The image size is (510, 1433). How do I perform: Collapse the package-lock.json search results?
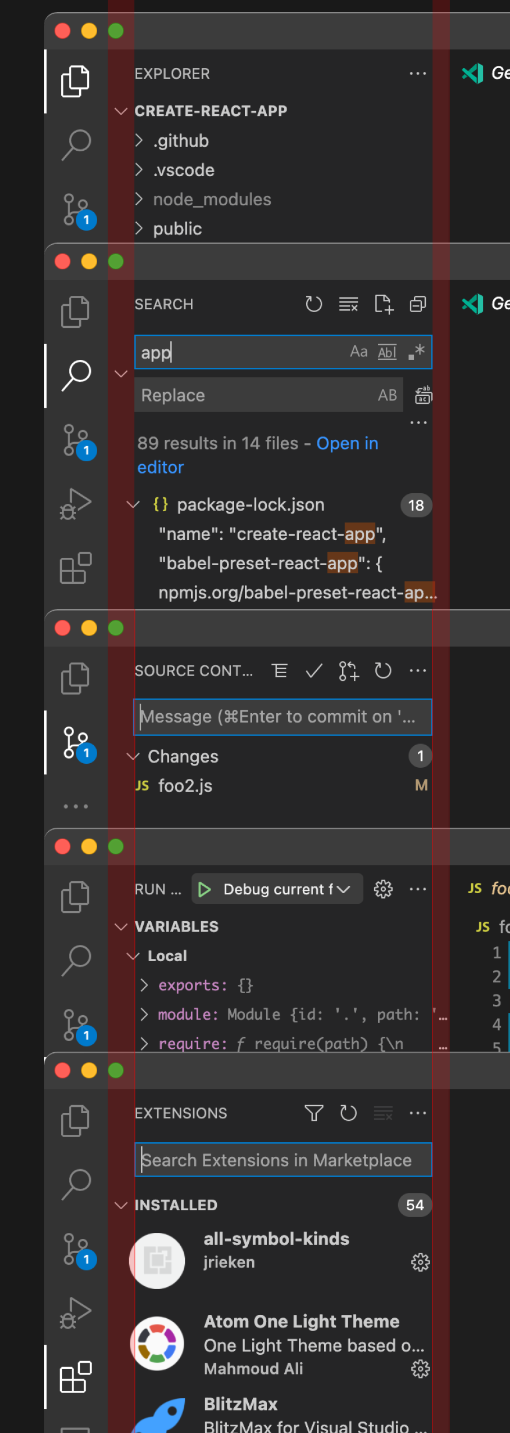[134, 504]
